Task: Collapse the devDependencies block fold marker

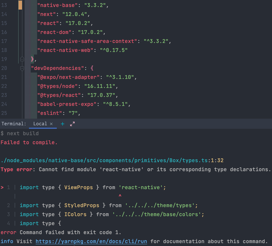Action: pyautogui.click(x=22, y=68)
